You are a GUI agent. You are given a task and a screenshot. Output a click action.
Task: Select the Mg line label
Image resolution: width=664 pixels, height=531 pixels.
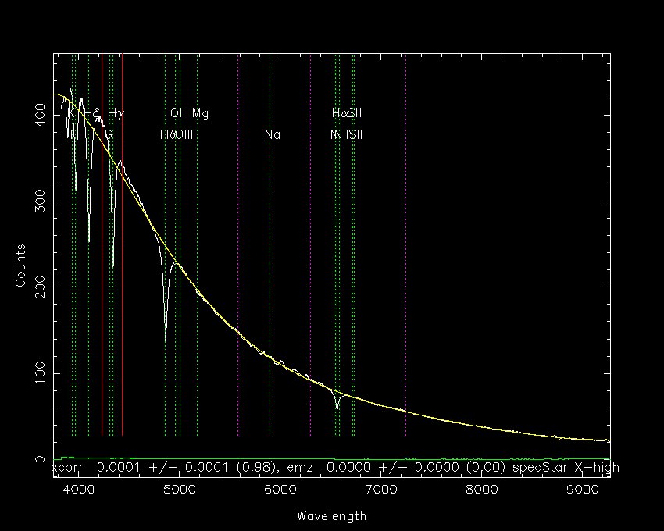pyautogui.click(x=200, y=113)
